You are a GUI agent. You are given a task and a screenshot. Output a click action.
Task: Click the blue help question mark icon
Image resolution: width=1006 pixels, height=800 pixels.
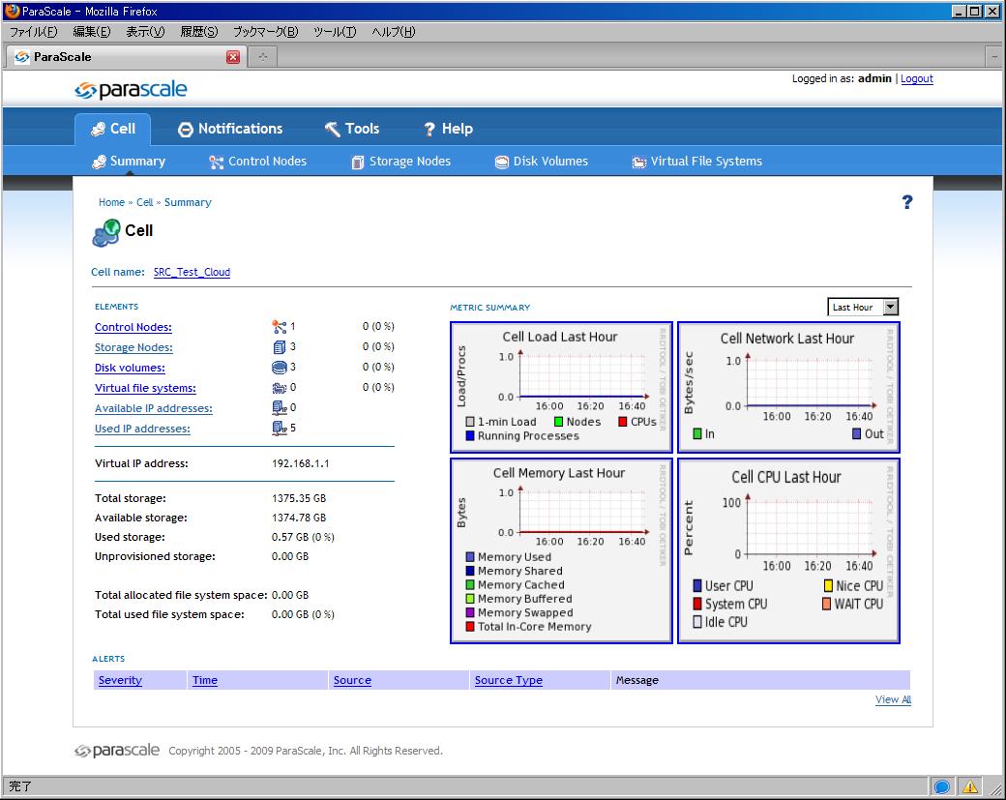pos(906,202)
